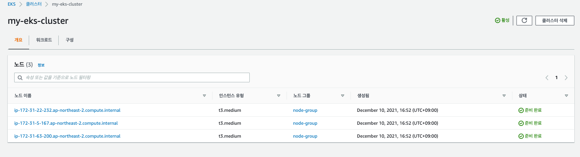580x157 pixels.
Task: Click creation date in ip-172-31-63-200 row
Action: click(x=397, y=136)
